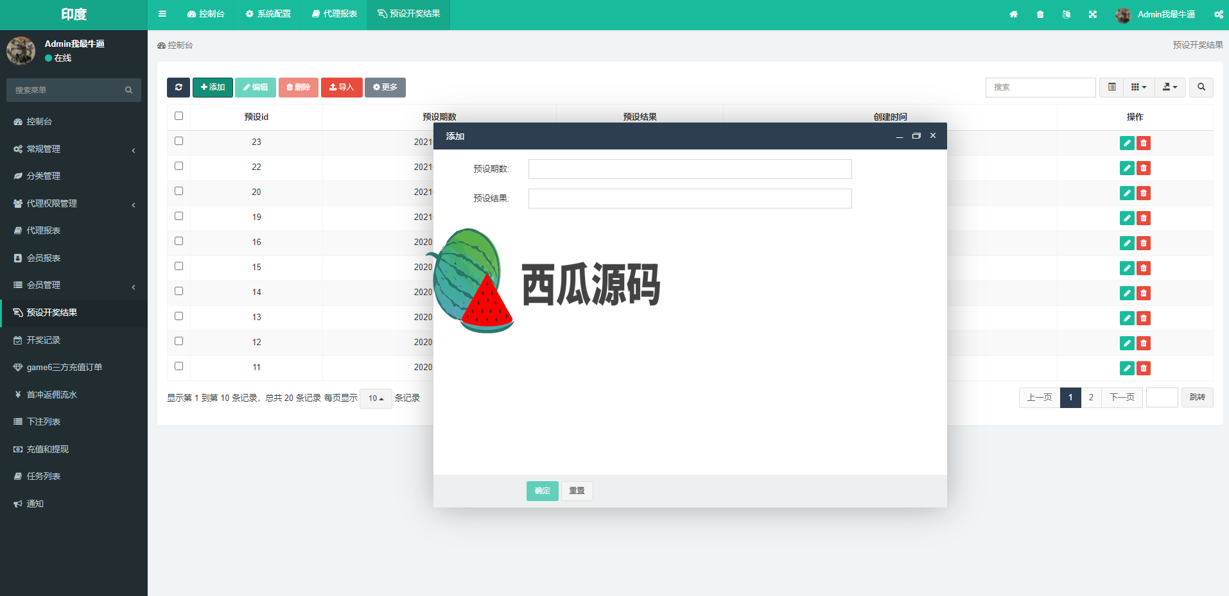Image resolution: width=1229 pixels, height=596 pixels.
Task: Focus the 预设结果 input field
Action: (x=690, y=199)
